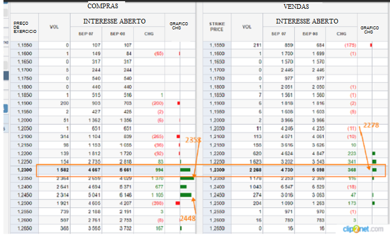
Task: Click the red marker in the 1,1550 VENDAS row
Action: 371,45
